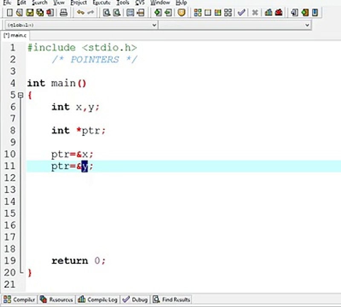Click the Close file red icon
341x307 pixels.
[x=50, y=12]
